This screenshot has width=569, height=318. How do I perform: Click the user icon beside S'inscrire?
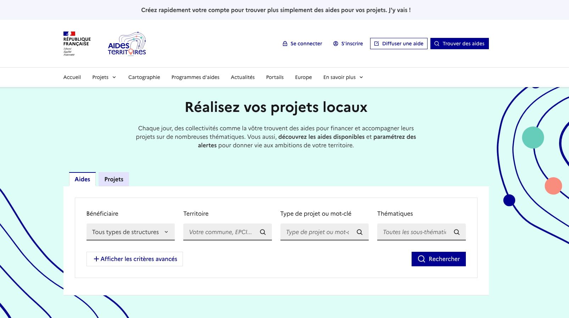(336, 44)
